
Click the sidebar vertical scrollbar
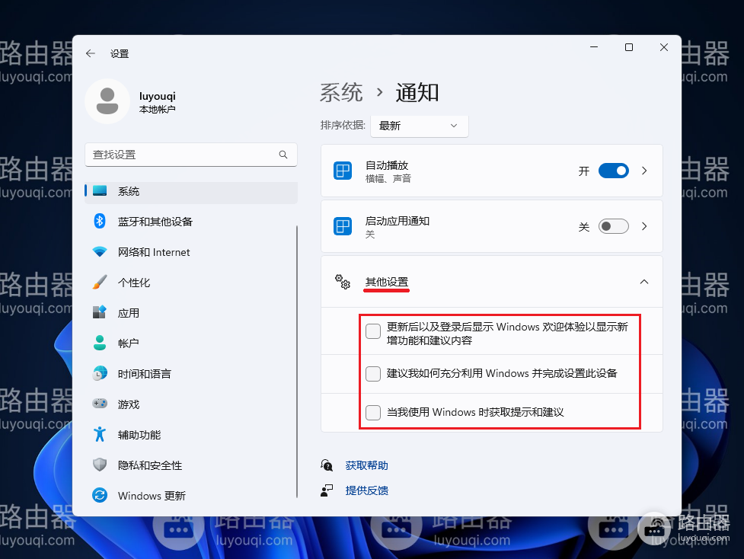tap(297, 362)
